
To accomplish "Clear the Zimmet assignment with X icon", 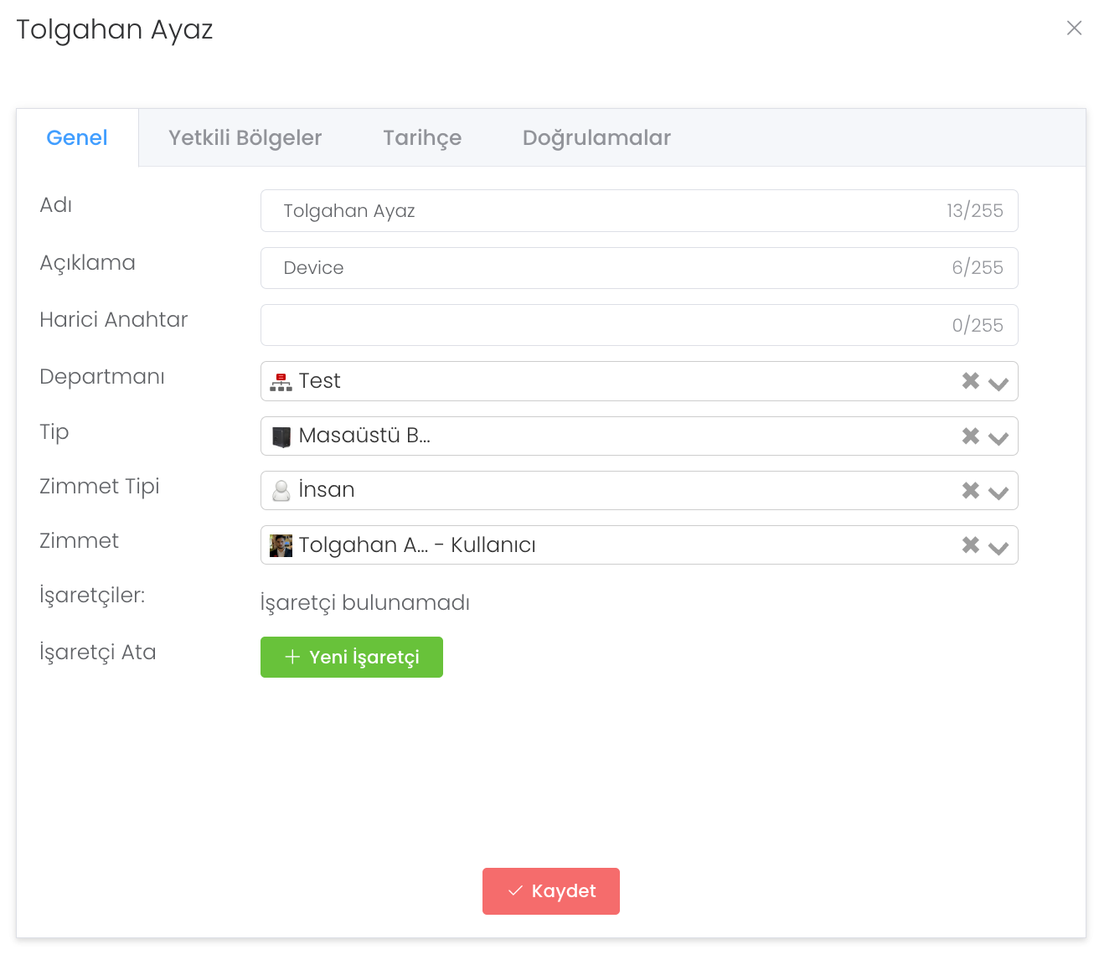I will coord(970,545).
